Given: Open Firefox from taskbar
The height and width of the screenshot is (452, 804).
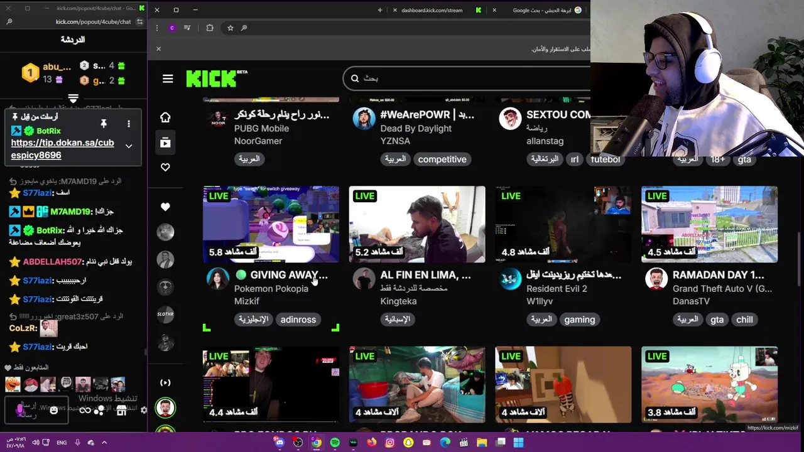Looking at the screenshot, I should pyautogui.click(x=372, y=443).
